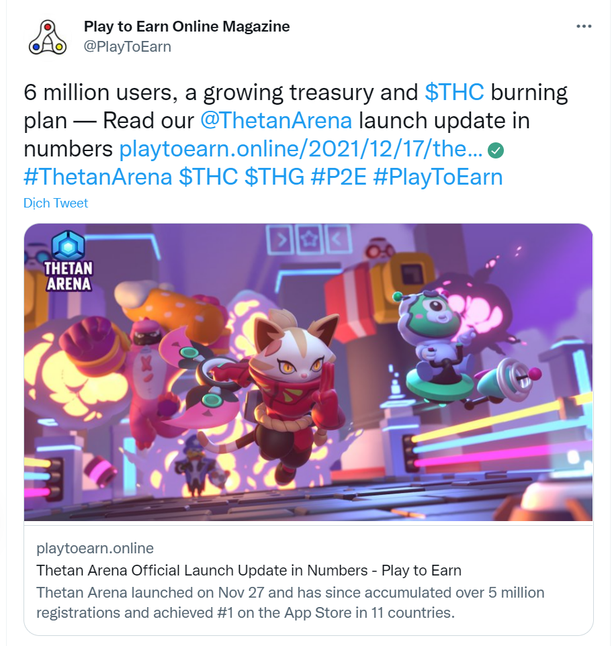Click the Thetan Arena logo in image
This screenshot has height=646, width=612.
click(69, 261)
